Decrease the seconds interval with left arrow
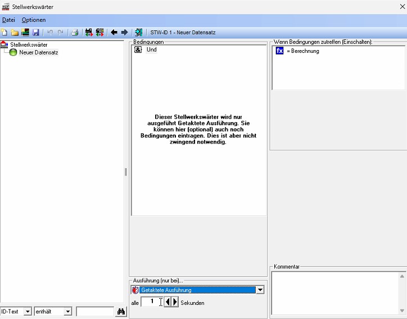 click(x=168, y=302)
